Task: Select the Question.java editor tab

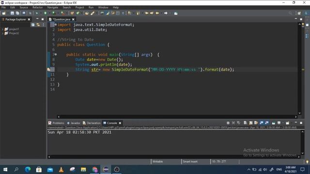Action: click(62, 19)
